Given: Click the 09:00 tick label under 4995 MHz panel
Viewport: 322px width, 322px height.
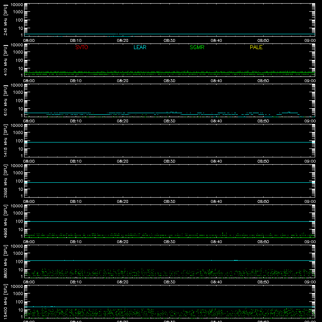Looking at the screenshot, I should (x=310, y=242).
